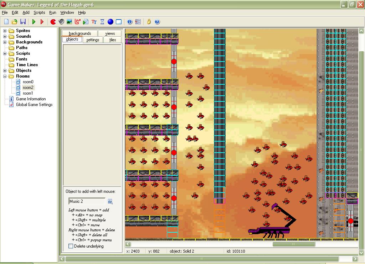Click the x: 2403 status text
Screen dimensions: 365x264
pos(133,251)
